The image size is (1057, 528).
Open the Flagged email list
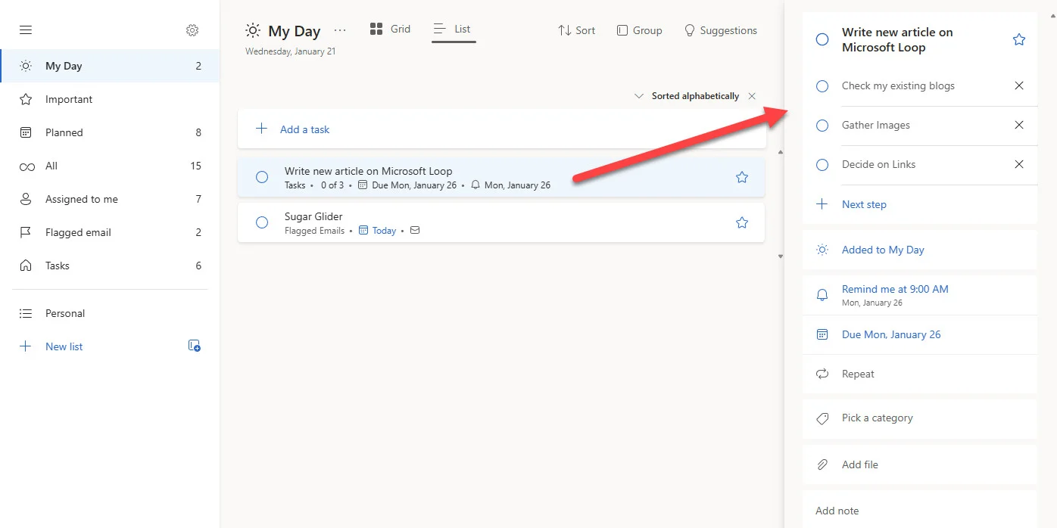point(110,232)
